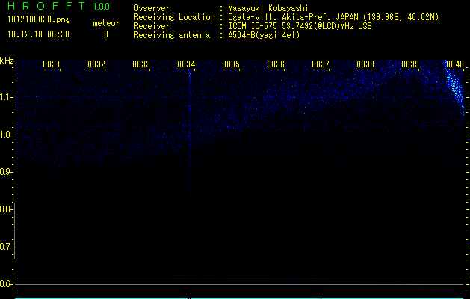Click the Ogata-vill. Akita-Pref. JAPAN location text
The width and height of the screenshot is (470, 299).
pyautogui.click(x=333, y=17)
